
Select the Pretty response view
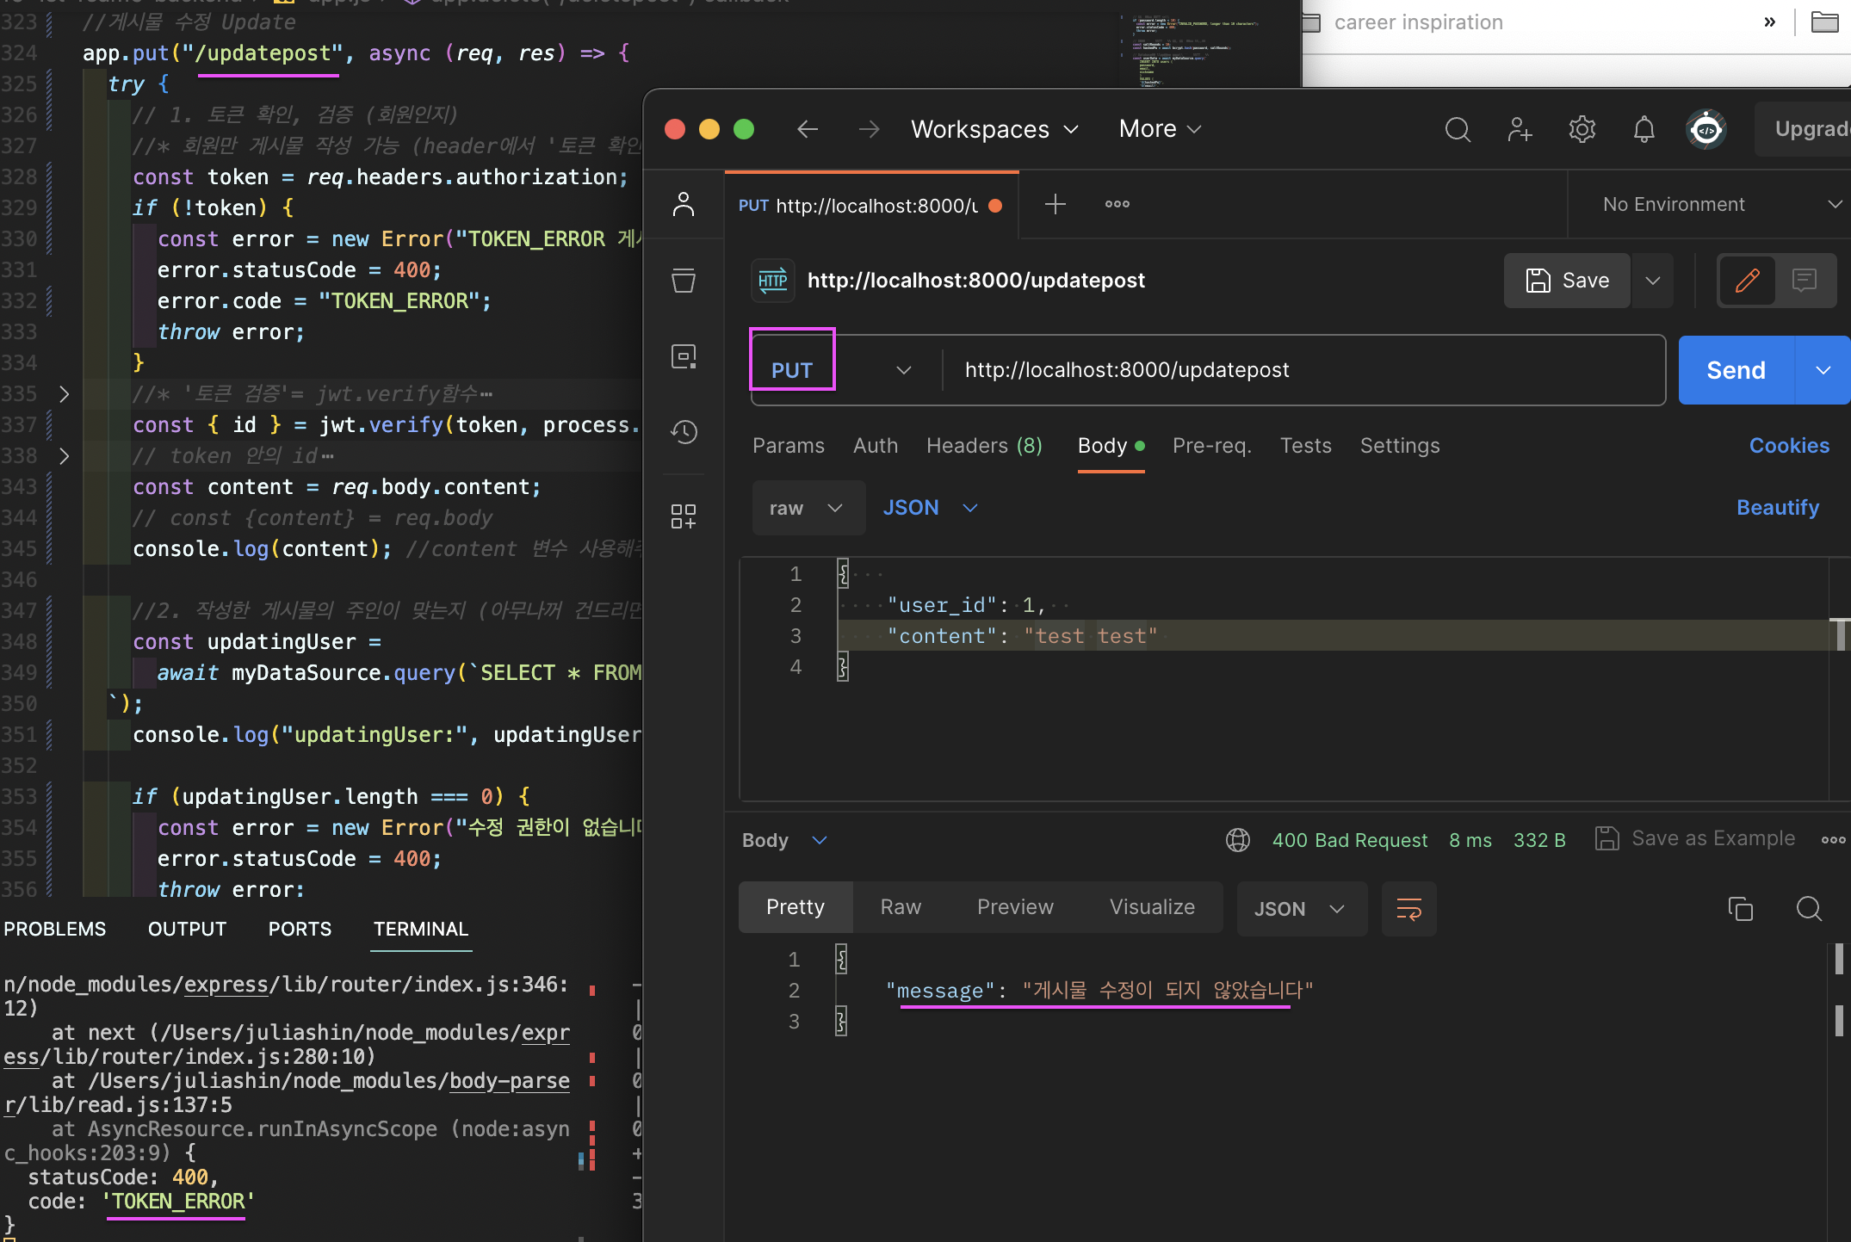795,907
